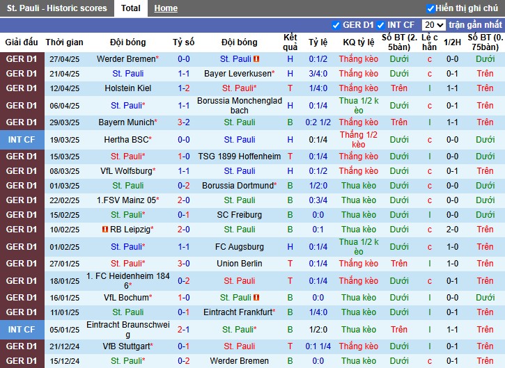Click the KQ tỷ lệ column header

coord(359,42)
